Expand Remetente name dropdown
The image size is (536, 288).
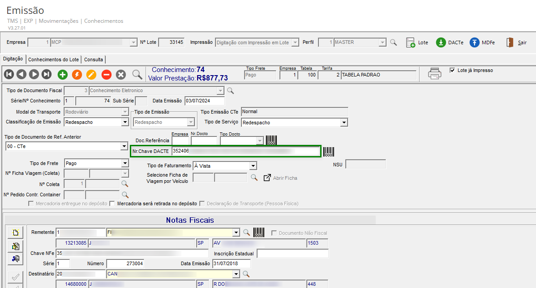(x=236, y=233)
